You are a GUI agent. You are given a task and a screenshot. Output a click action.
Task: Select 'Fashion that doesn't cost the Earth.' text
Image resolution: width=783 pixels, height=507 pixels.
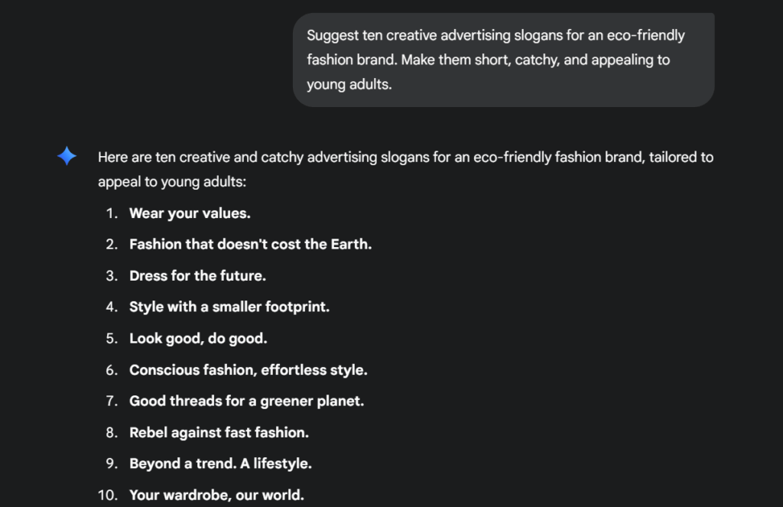(x=250, y=245)
